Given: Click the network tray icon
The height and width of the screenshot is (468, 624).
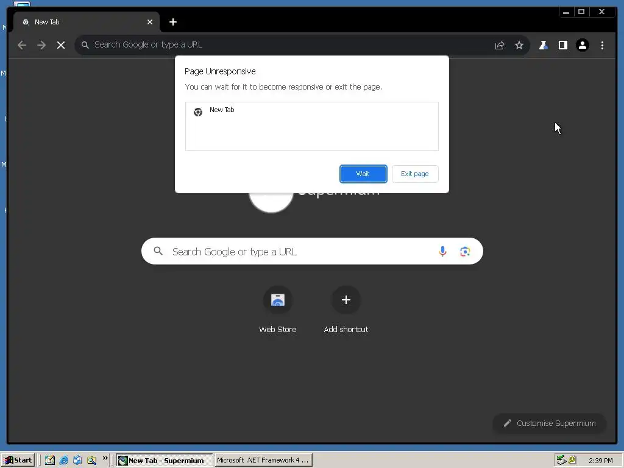Looking at the screenshot, I should (x=561, y=461).
